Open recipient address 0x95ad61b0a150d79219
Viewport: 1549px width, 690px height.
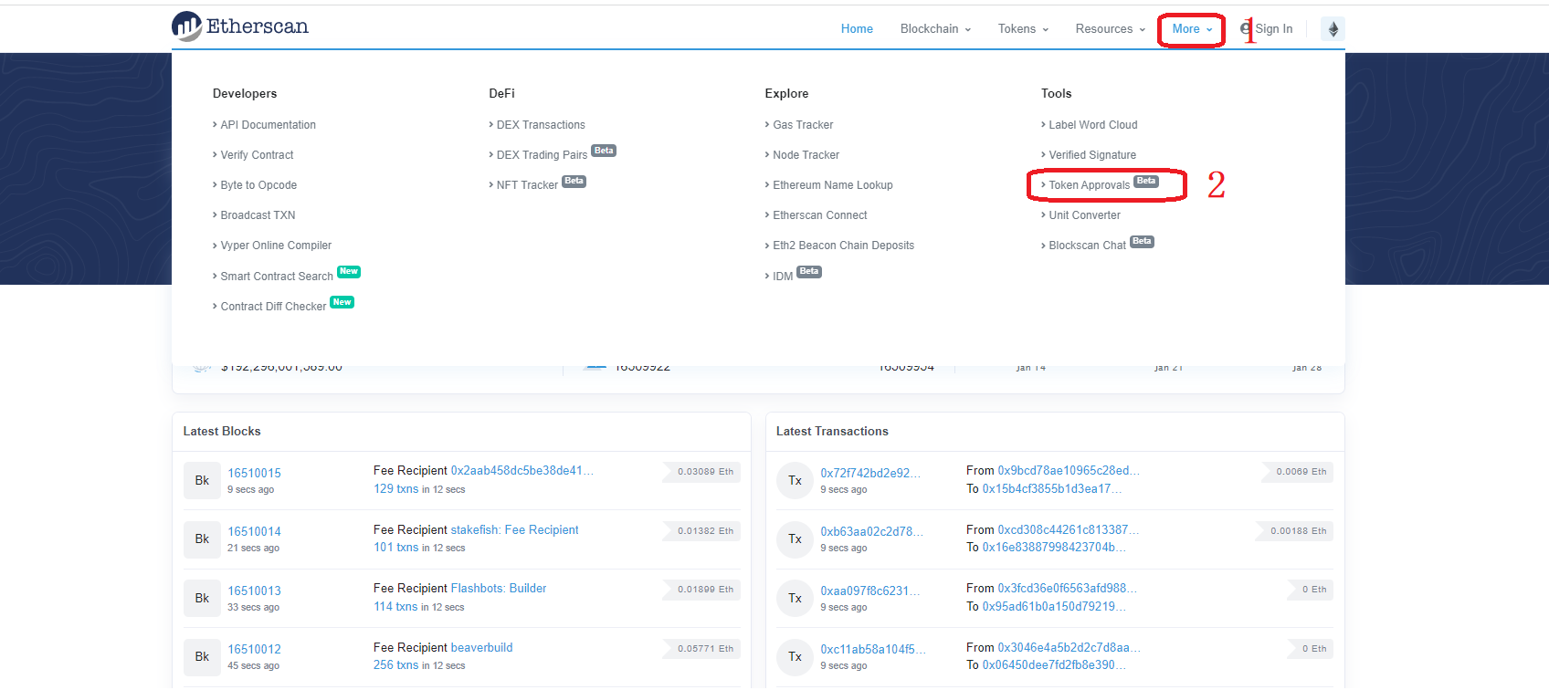[1054, 607]
